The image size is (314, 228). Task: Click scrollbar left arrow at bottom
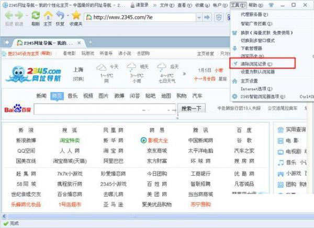[4, 216]
